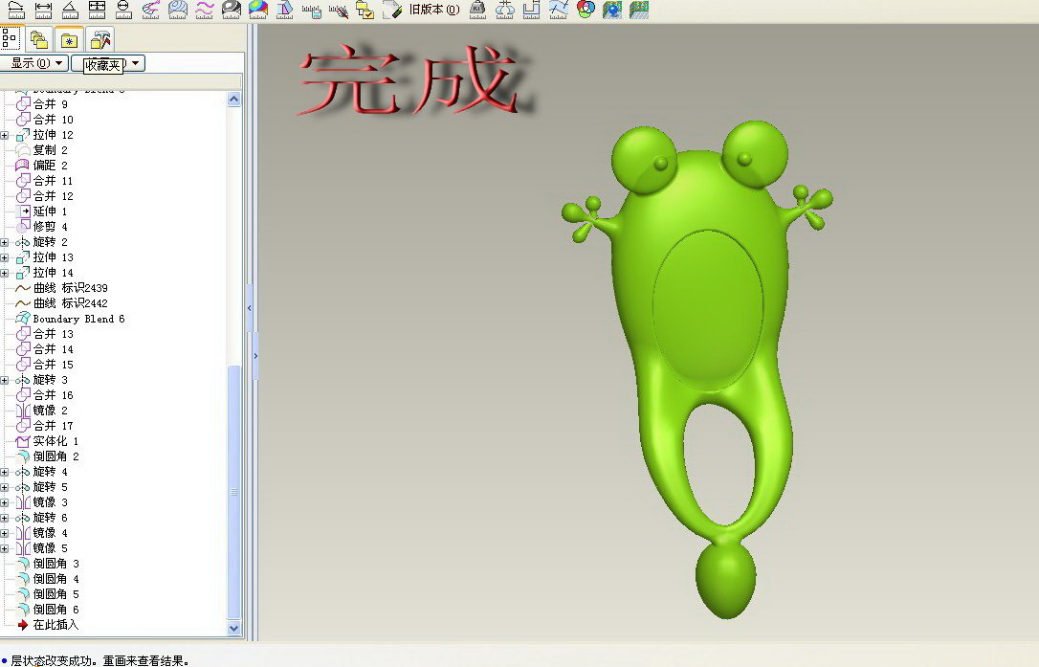Open the surface sections analysis icon
This screenshot has width=1039, height=667.
click(178, 10)
